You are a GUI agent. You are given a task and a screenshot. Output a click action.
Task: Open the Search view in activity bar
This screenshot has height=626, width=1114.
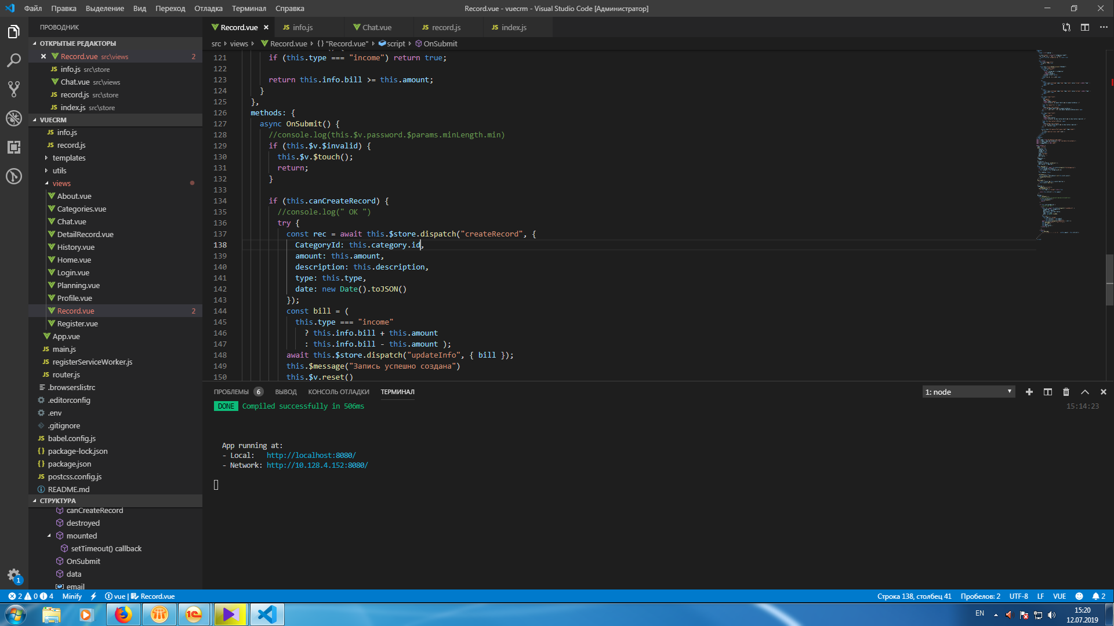[x=14, y=60]
